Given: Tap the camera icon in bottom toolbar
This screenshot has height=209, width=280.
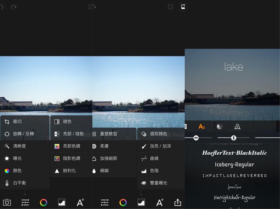Looking at the screenshot, I should click(7, 202).
